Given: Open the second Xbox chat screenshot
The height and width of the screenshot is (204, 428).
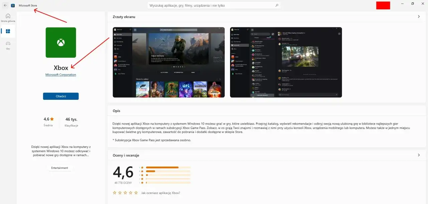Looking at the screenshot, I should 286,62.
